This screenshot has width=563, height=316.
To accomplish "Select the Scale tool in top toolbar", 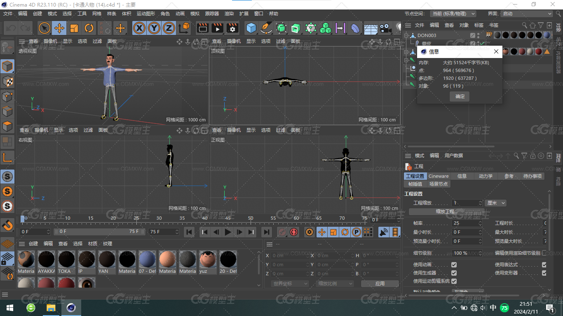I will click(x=74, y=28).
